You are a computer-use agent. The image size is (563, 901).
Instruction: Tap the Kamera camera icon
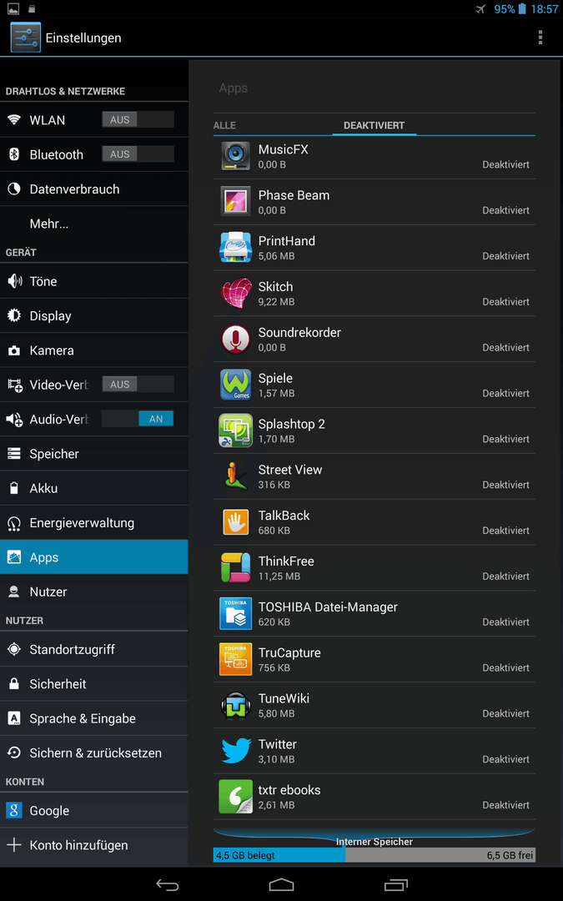[14, 350]
